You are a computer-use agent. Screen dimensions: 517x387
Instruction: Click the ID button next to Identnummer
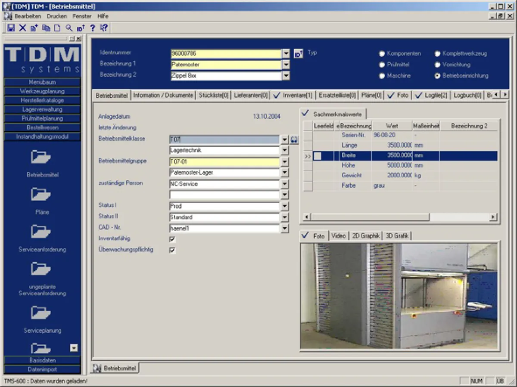pos(298,54)
